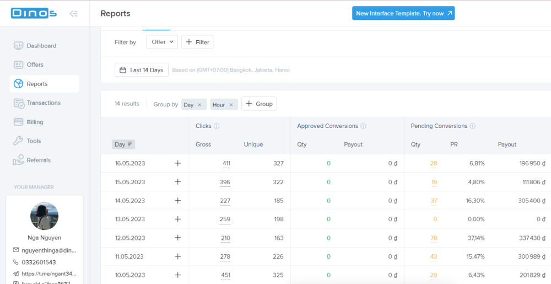Click the info icon beside Approved Conversions

pos(364,126)
